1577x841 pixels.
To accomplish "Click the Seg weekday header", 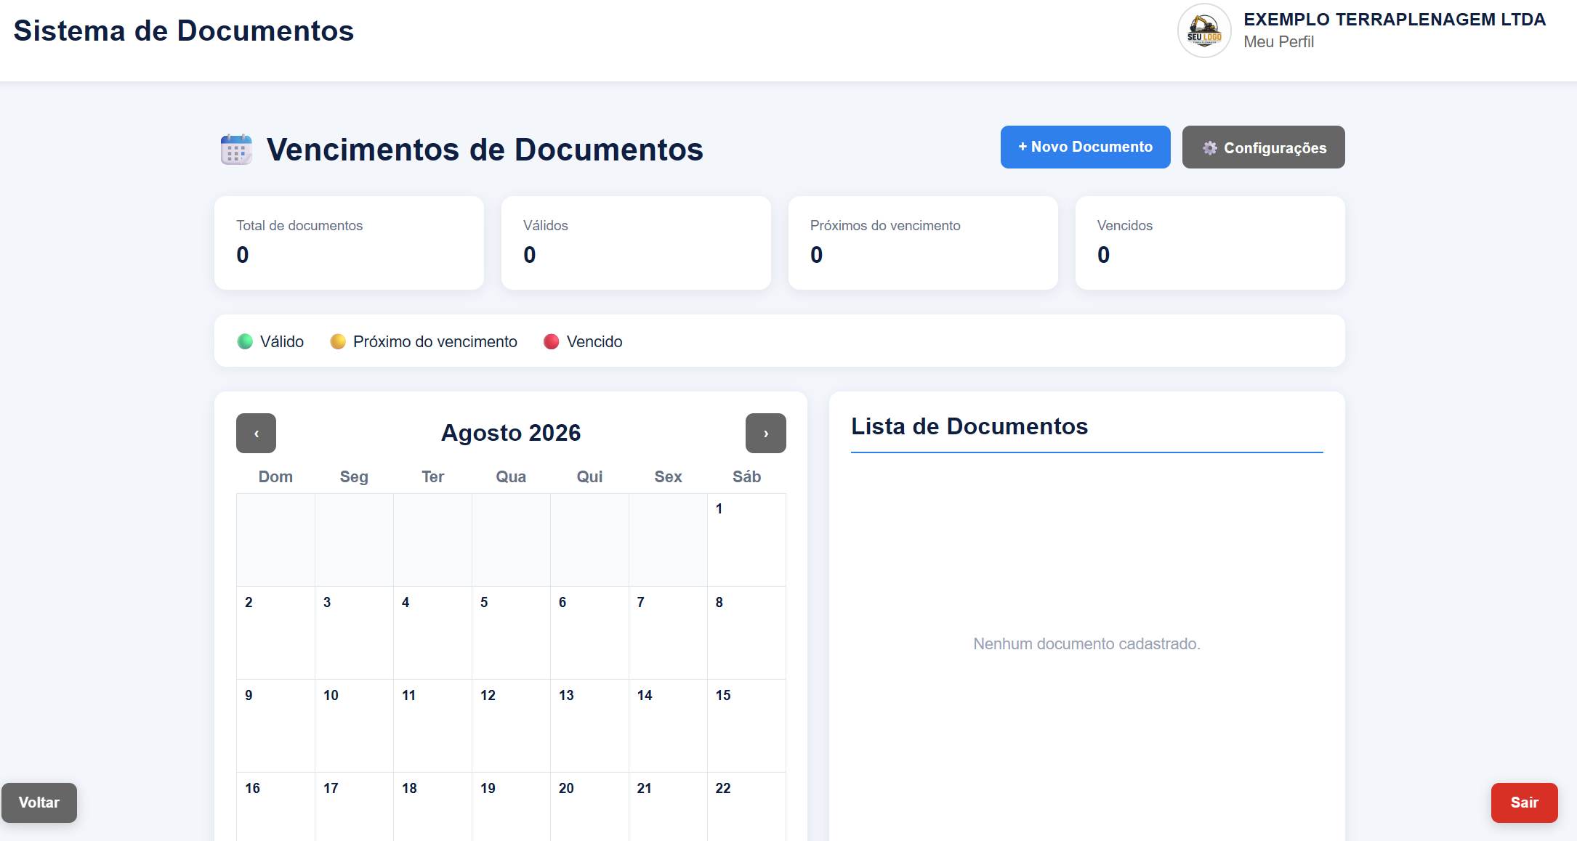I will tap(354, 477).
